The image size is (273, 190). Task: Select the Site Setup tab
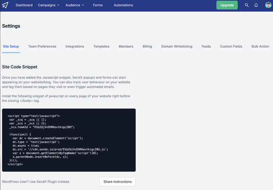point(11,47)
